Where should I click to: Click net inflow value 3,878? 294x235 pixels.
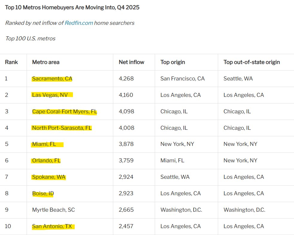(x=126, y=144)
